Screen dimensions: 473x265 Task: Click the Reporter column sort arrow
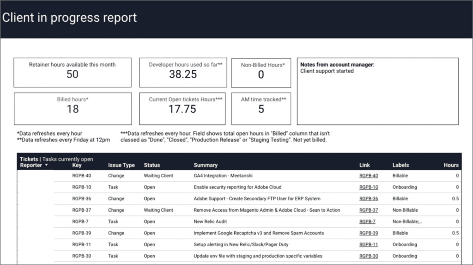click(45, 165)
